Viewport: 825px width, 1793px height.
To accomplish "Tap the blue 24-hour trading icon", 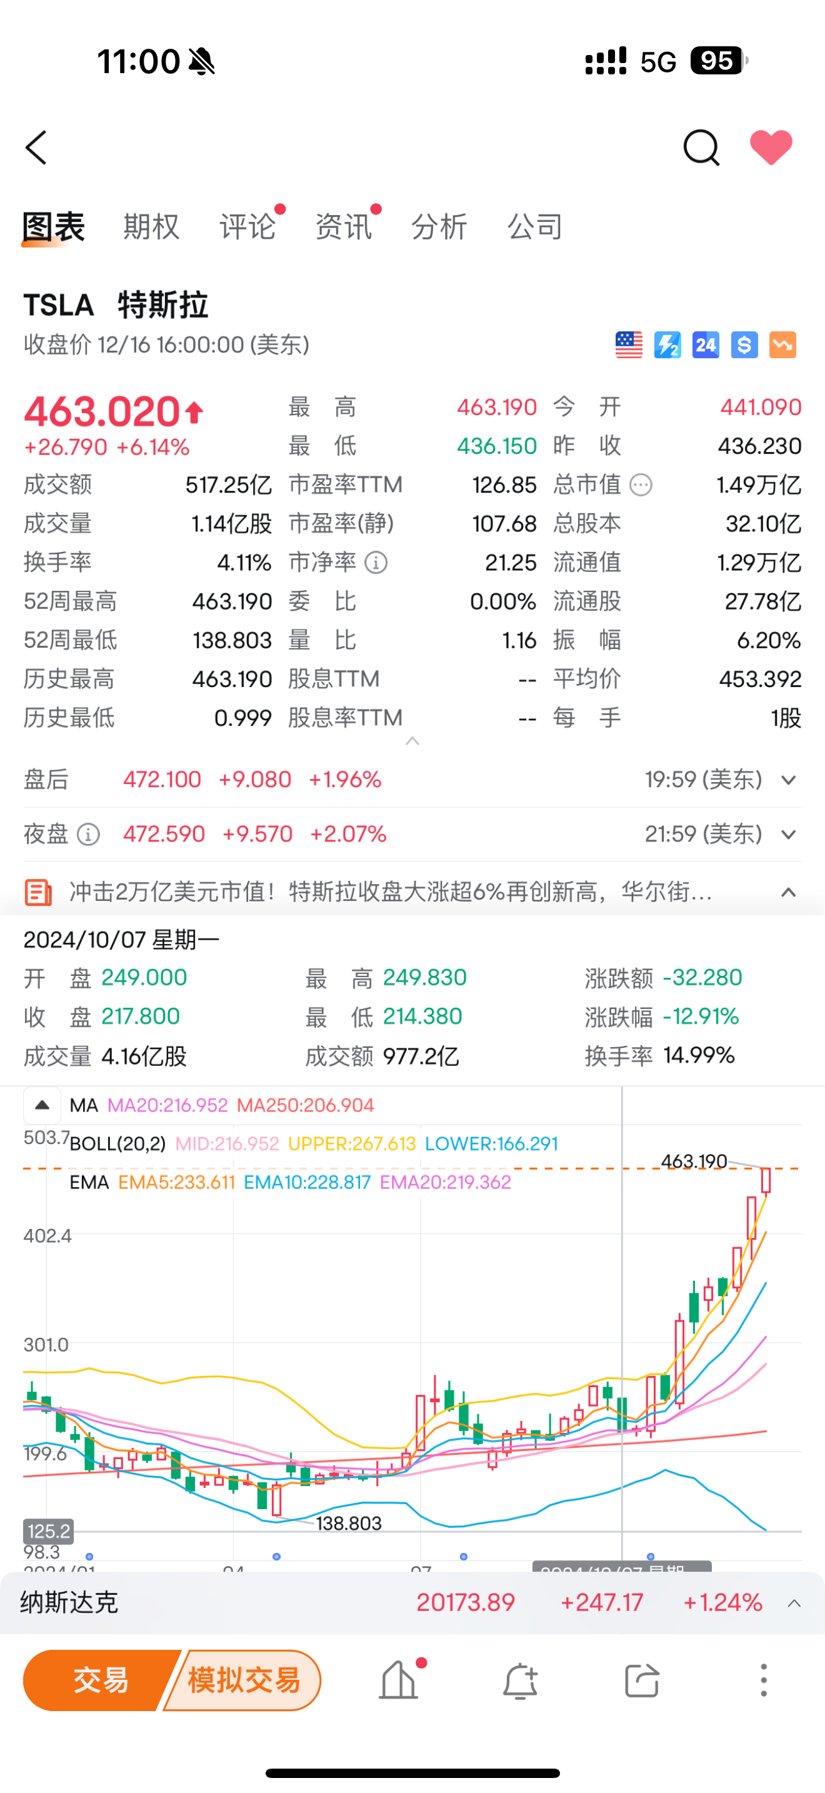I will click(x=706, y=345).
